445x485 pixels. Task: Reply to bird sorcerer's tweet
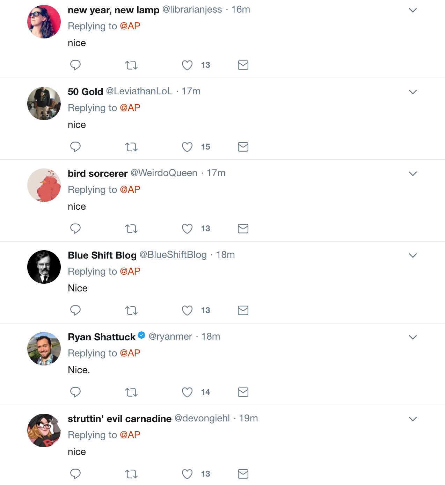pyautogui.click(x=75, y=229)
